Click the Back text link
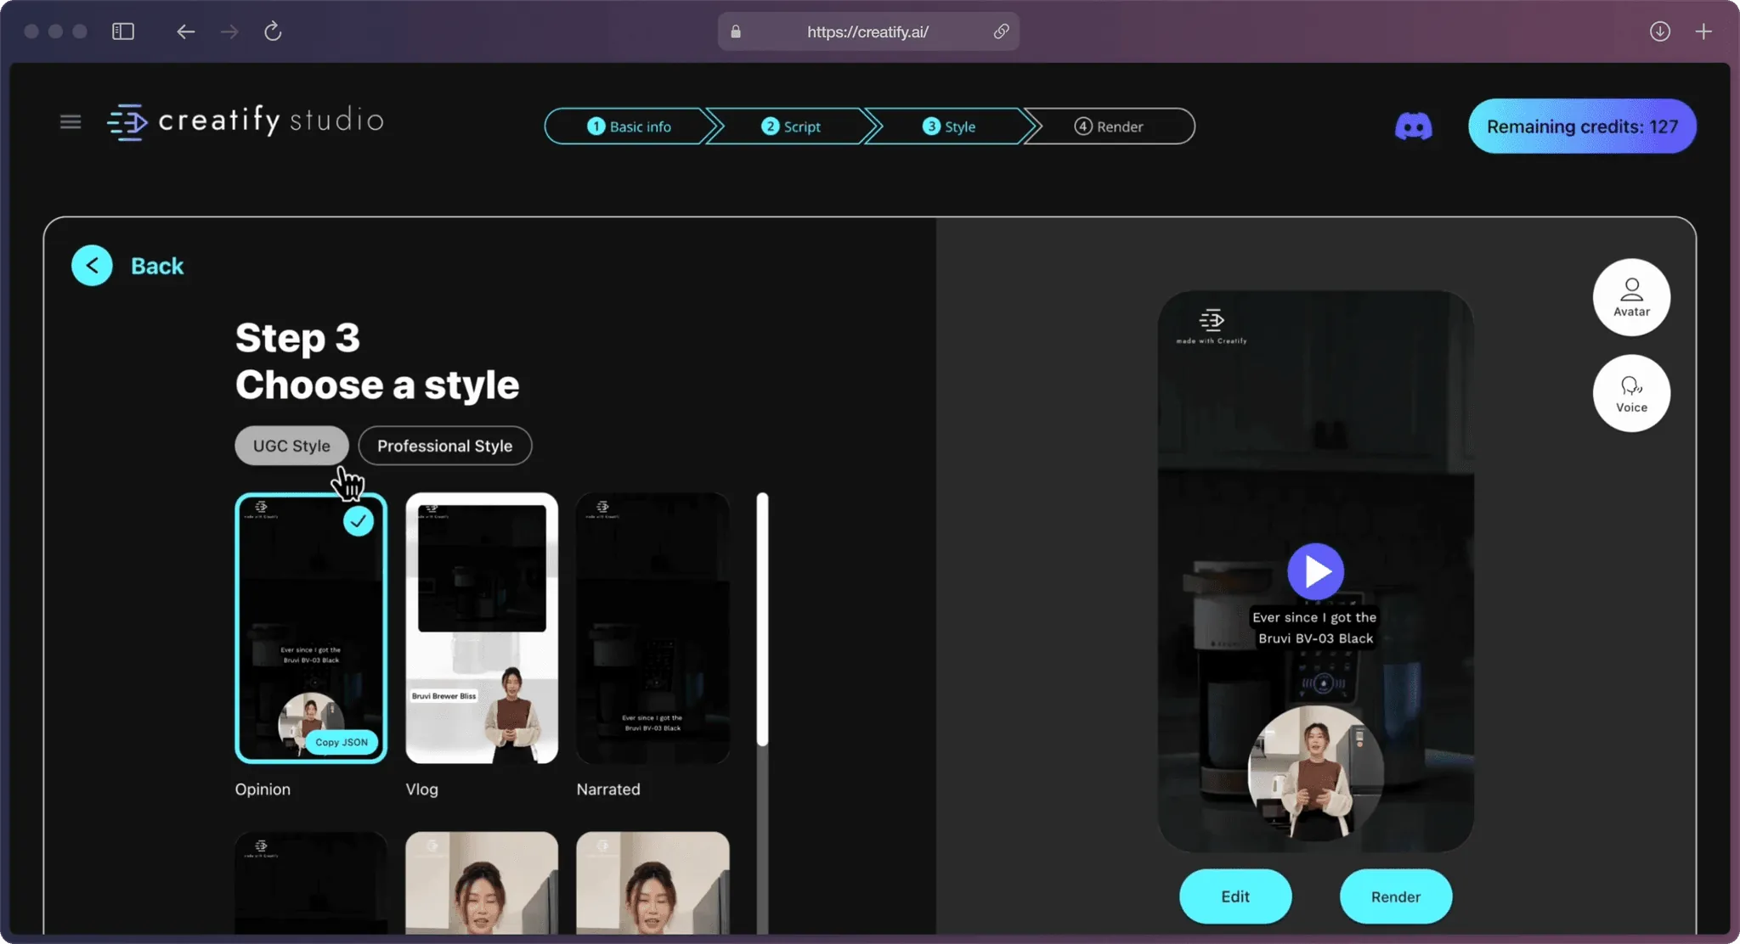The width and height of the screenshot is (1740, 944). coord(157,266)
